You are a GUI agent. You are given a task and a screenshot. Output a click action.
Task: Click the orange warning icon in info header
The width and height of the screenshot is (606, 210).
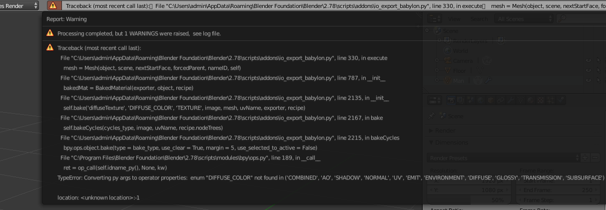tap(52, 5)
